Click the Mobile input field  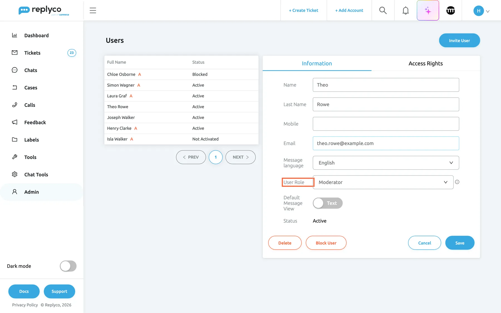(386, 124)
